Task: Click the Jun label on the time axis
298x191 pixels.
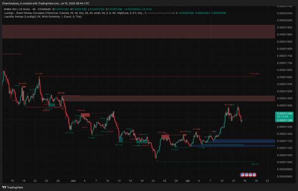Action: click(x=73, y=181)
